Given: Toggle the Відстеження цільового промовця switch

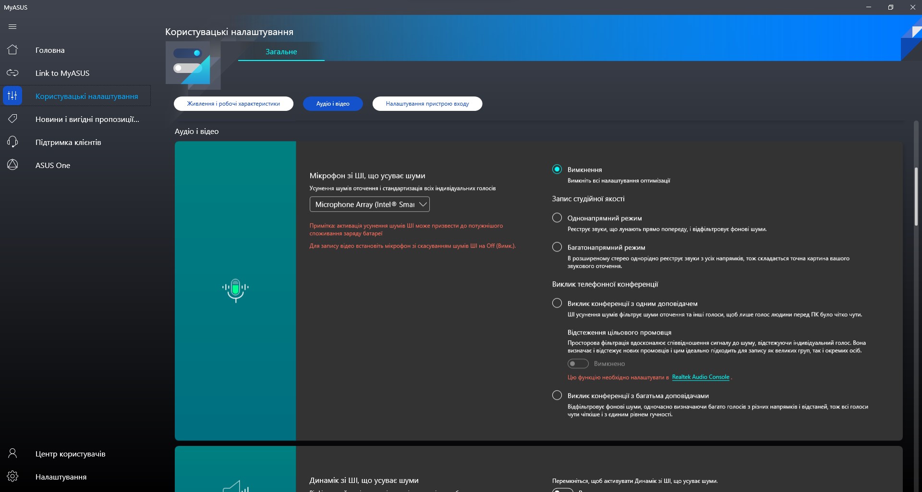Looking at the screenshot, I should click(578, 364).
